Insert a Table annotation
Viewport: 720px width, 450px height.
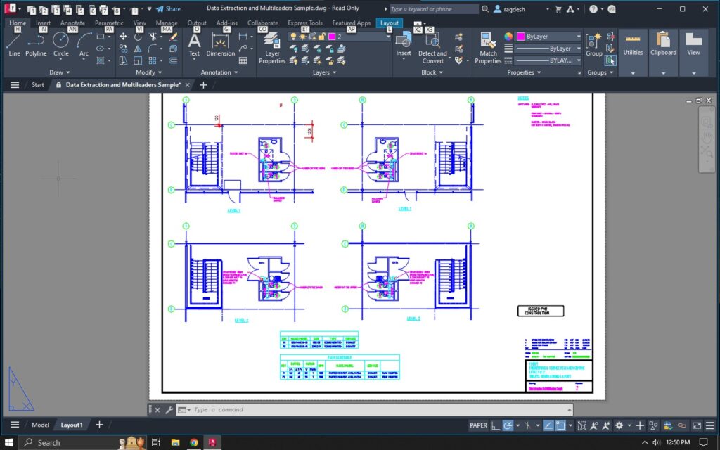(243, 60)
